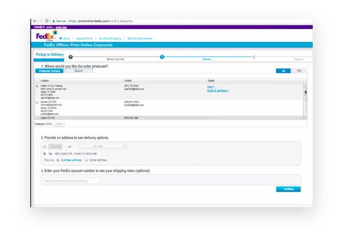Reload the page with refresh icon

point(47,21)
